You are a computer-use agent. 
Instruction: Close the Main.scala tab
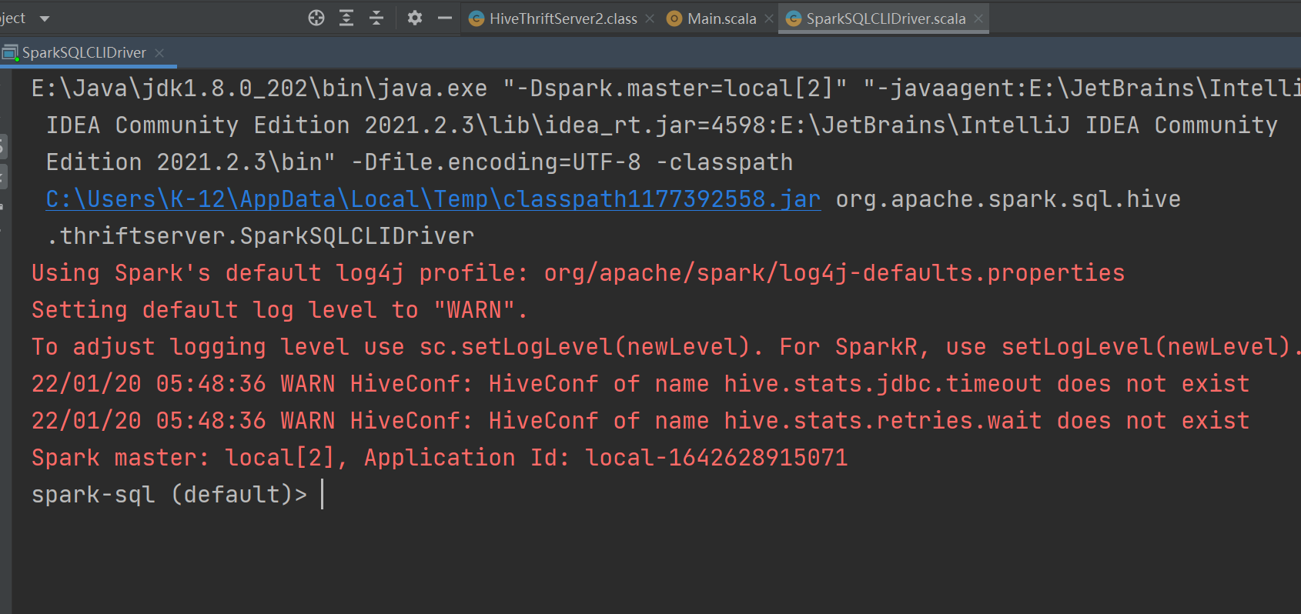tap(769, 18)
